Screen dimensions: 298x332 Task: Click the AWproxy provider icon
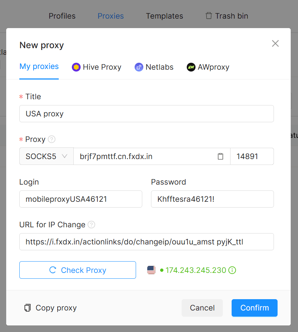point(191,67)
